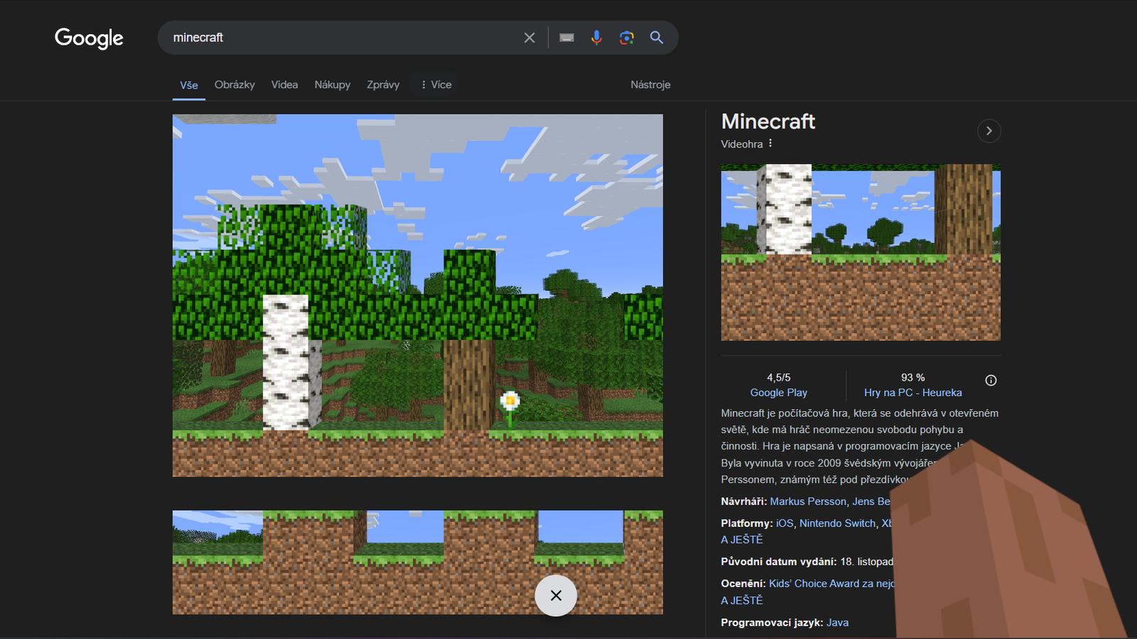The height and width of the screenshot is (639, 1137).
Task: Start voice search with the microphone icon
Action: tap(596, 37)
